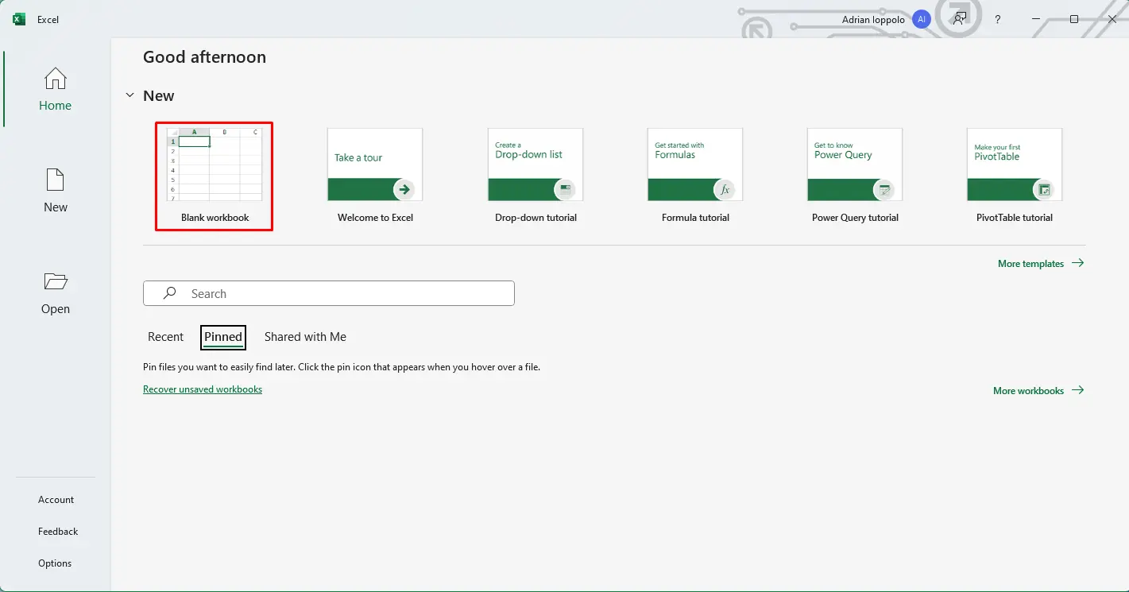The image size is (1129, 592).
Task: Create a Blank workbook
Action: (x=215, y=175)
